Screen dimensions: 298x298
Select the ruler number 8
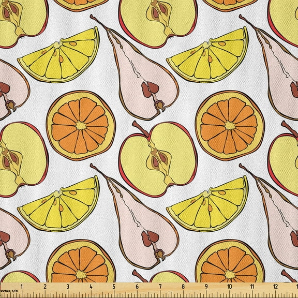point(183,287)
